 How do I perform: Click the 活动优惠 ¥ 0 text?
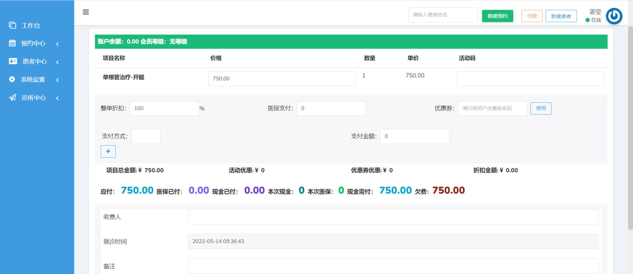[x=246, y=170]
